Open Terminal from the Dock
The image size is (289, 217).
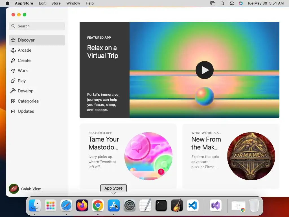coord(161,205)
